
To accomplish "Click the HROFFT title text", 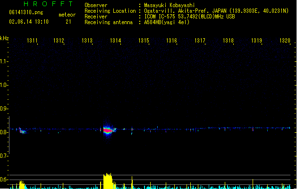I will pos(48,4).
